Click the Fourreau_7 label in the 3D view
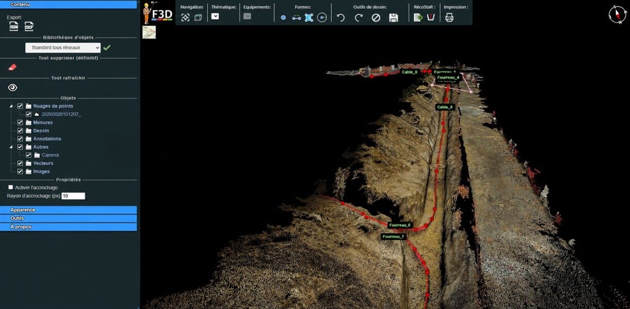The image size is (630, 309). (x=394, y=236)
